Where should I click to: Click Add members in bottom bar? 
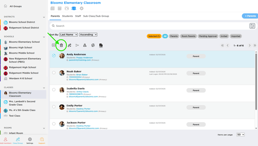click(6, 141)
